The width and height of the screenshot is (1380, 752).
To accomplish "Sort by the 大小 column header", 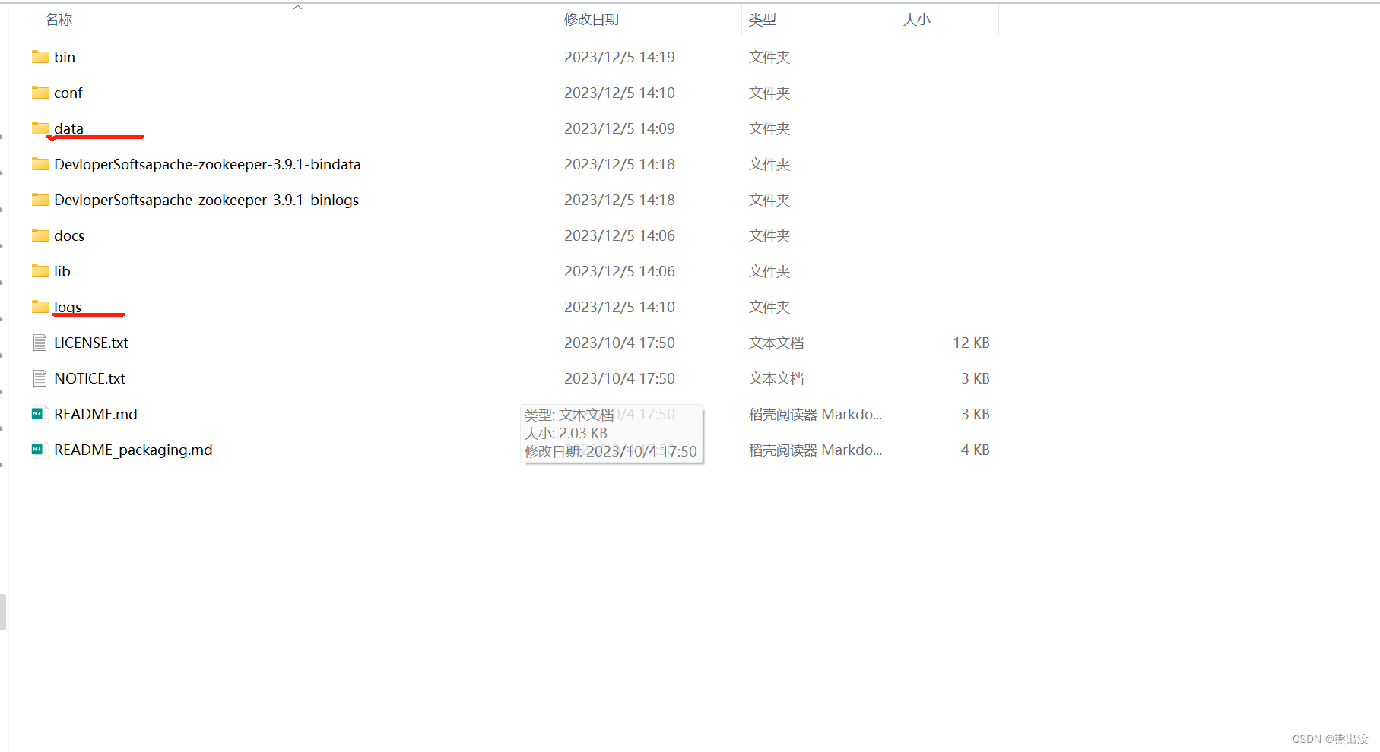I will [916, 20].
